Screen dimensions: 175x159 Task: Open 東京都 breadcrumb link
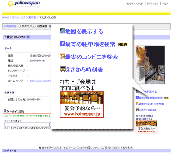32,18
